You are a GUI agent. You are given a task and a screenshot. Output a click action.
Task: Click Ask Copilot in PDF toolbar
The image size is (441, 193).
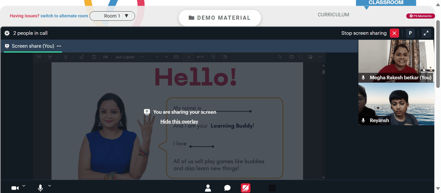pos(125,57)
